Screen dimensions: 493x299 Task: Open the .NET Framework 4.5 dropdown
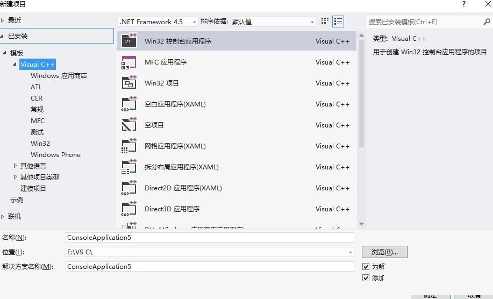[158, 22]
